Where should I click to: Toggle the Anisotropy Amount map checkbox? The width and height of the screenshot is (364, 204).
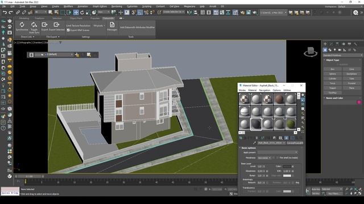[x=267, y=182]
